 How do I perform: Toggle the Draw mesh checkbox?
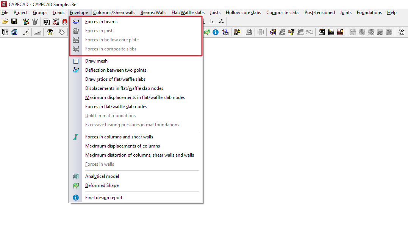tap(76, 61)
